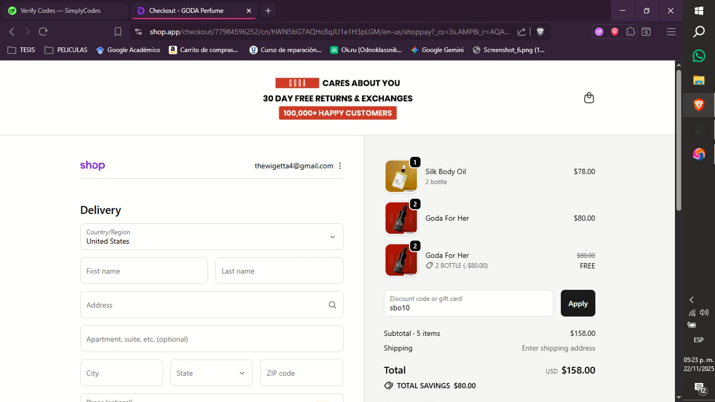This screenshot has width=715, height=402.
Task: Click the First name field
Action: pyautogui.click(x=144, y=271)
